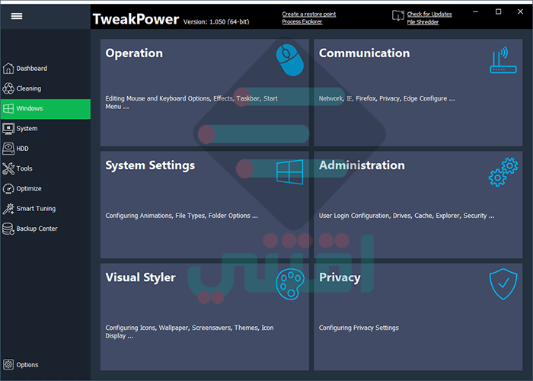Open the Visual Styler tile heading

point(140,277)
